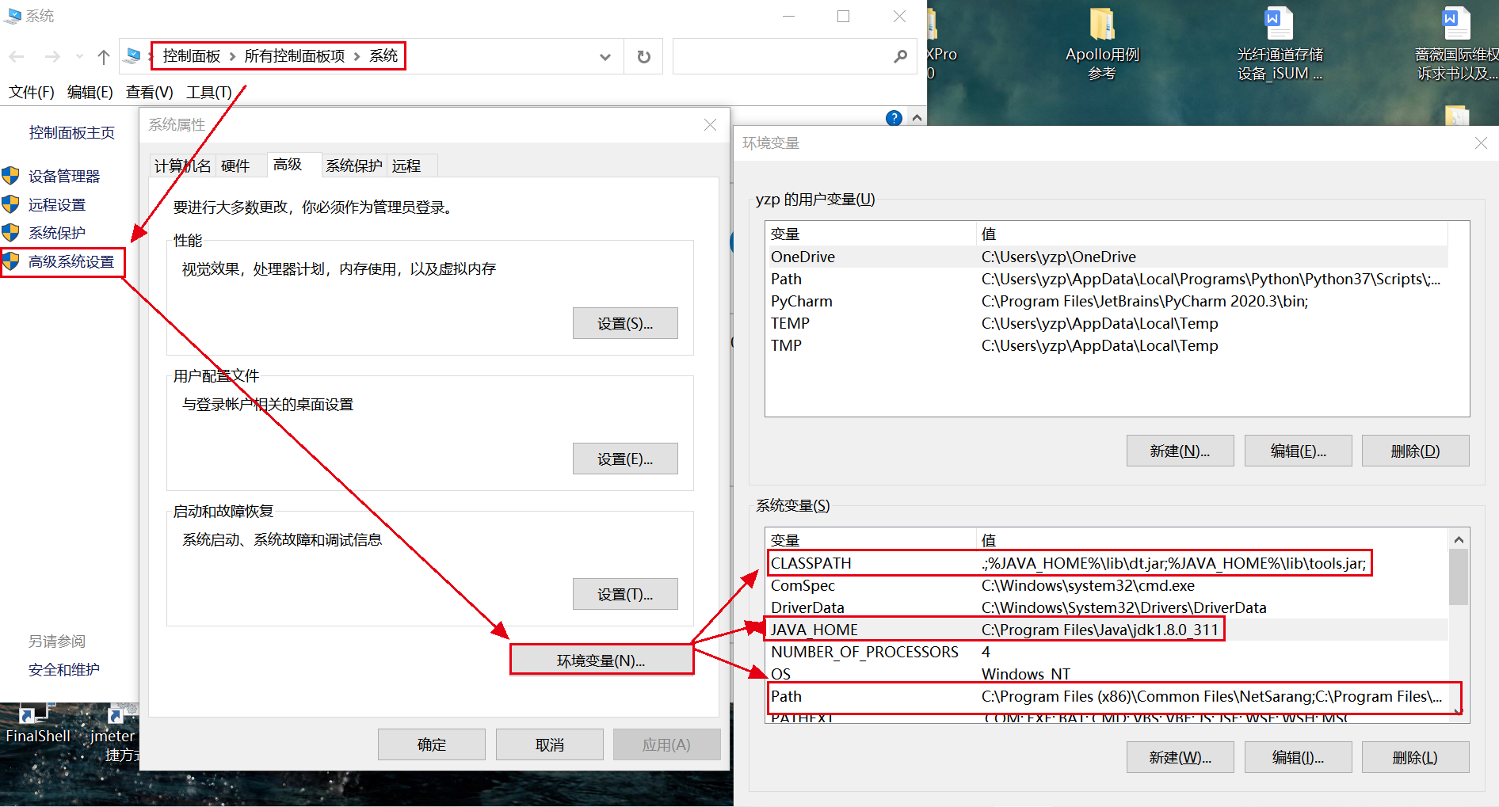Select the CLASSPATH system variable row
Image resolution: width=1499 pixels, height=807 pixels.
pyautogui.click(x=1107, y=563)
